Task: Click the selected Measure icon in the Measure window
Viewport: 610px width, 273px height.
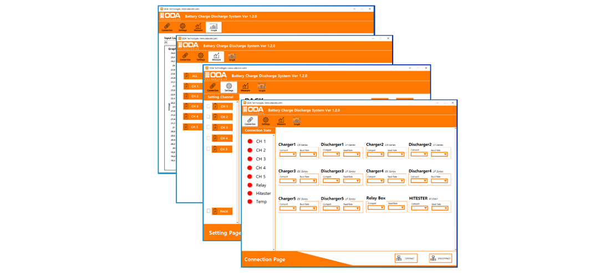Action: click(216, 57)
